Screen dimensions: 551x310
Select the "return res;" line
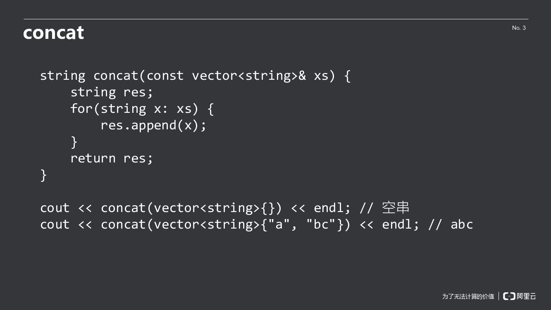[x=112, y=158]
